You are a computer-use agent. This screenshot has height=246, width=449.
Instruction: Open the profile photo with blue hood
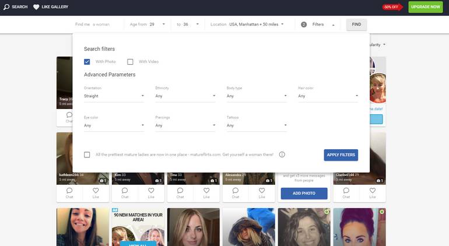coord(248,227)
